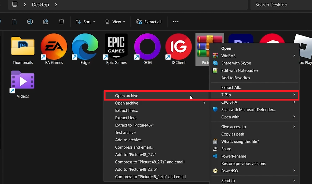Image resolution: width=312 pixels, height=184 pixels.
Task: Click the Rename icon in the toolbar
Action: 30,22
